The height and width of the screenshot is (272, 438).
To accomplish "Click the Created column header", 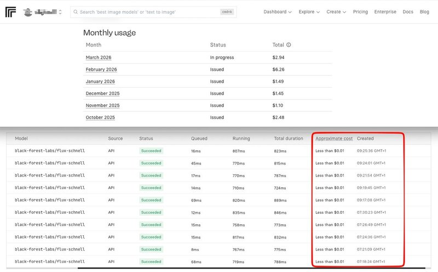I will (365, 139).
